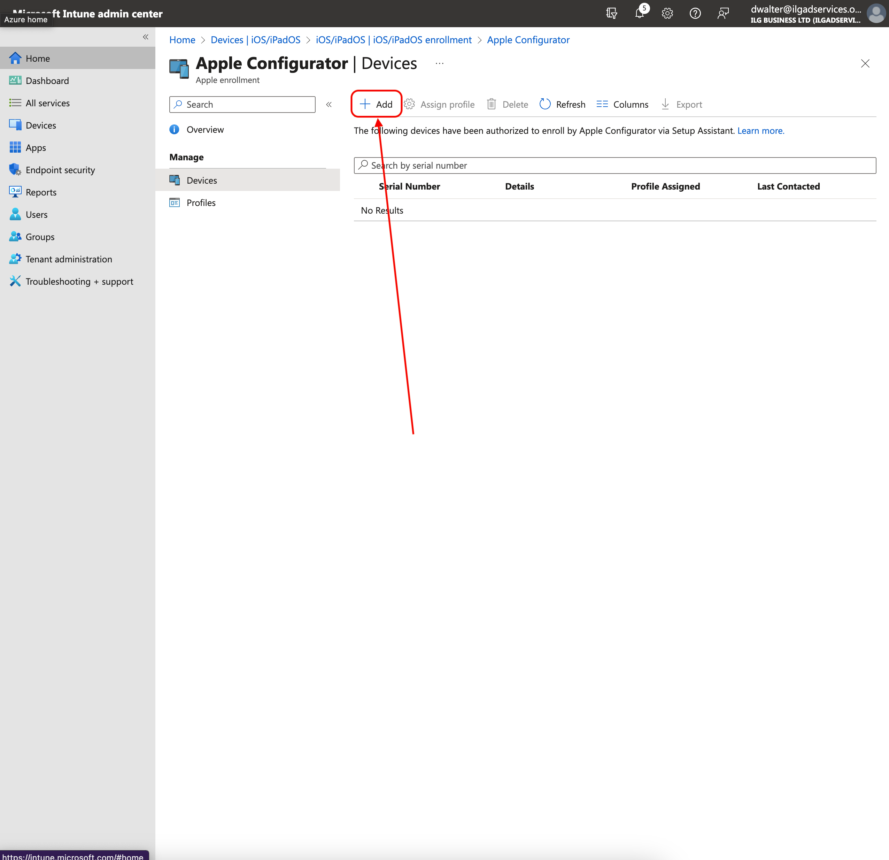Select Profiles under Manage
The image size is (889, 860).
[x=201, y=202]
